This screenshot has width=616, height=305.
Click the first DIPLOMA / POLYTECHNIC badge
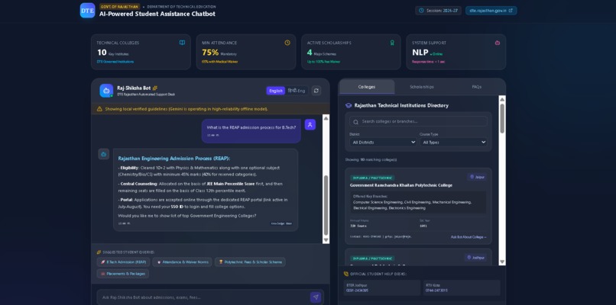372,178
